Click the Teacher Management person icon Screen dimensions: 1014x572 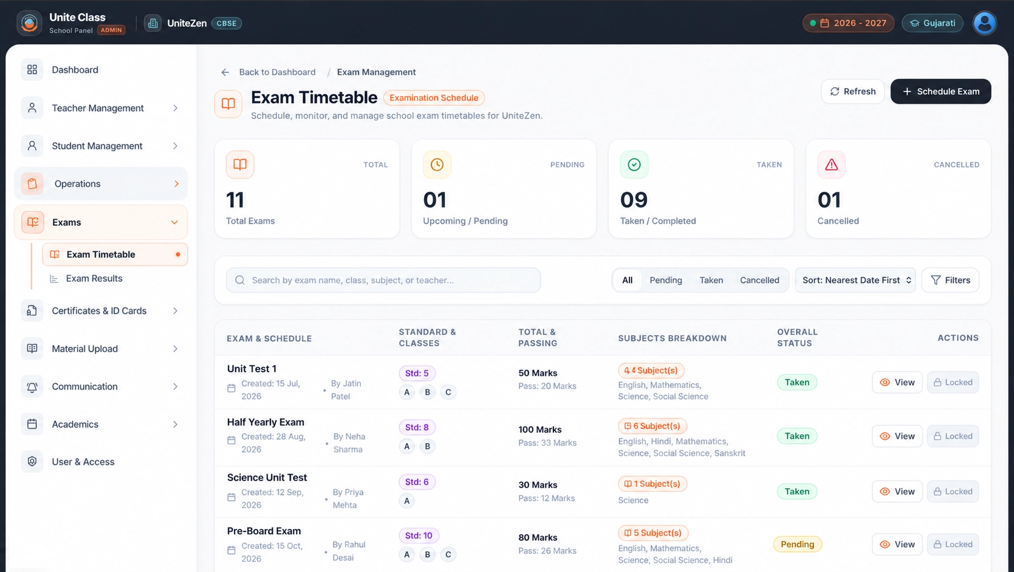(32, 108)
